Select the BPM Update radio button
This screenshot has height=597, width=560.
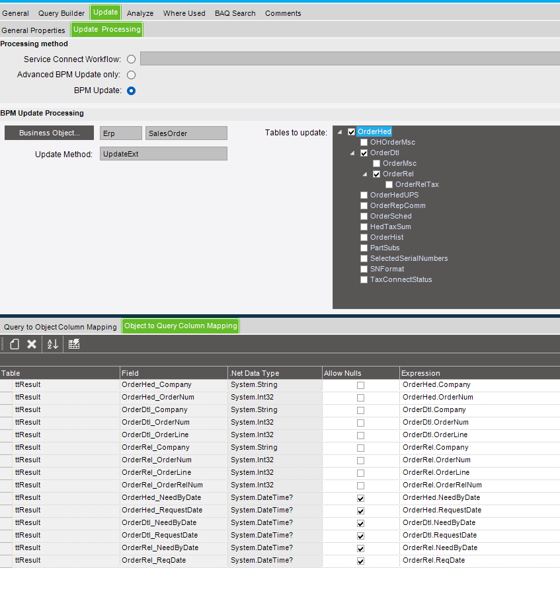(131, 91)
